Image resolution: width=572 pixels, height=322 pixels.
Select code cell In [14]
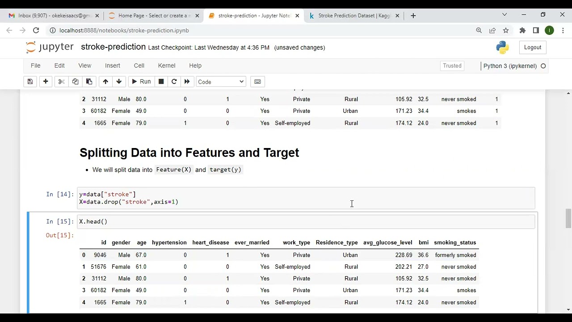click(x=306, y=198)
